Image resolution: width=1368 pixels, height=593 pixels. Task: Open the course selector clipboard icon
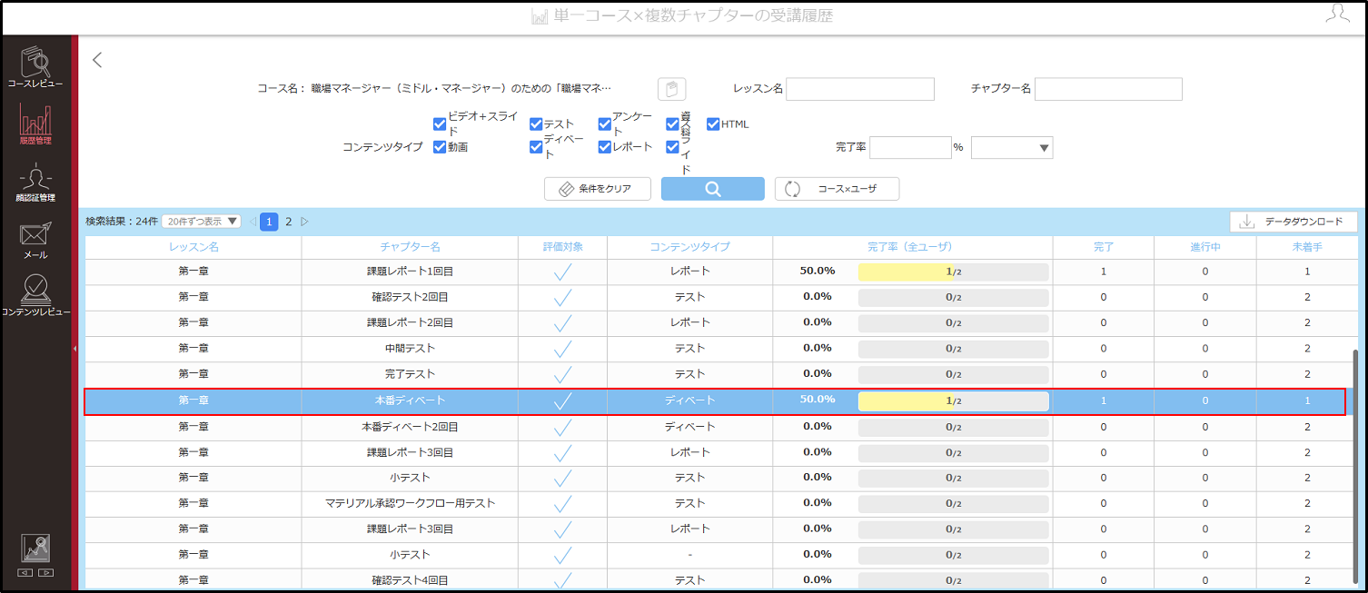coord(671,89)
